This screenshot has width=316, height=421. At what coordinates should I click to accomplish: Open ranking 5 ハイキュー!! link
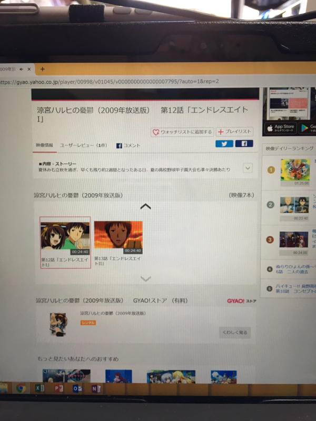point(295,288)
